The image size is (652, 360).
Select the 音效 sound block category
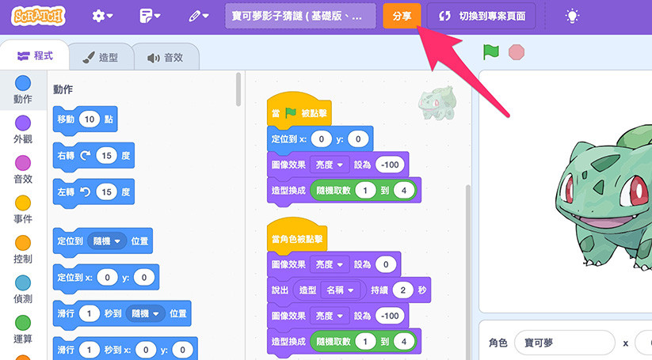[x=23, y=169]
